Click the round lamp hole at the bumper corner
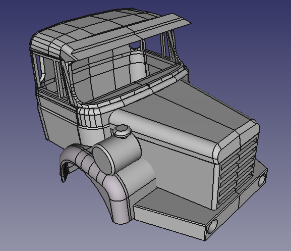This screenshot has width=291, height=251. [x=212, y=227]
